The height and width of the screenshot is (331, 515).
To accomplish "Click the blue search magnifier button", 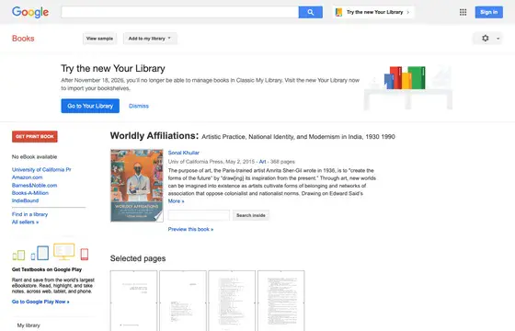I will click(x=311, y=12).
